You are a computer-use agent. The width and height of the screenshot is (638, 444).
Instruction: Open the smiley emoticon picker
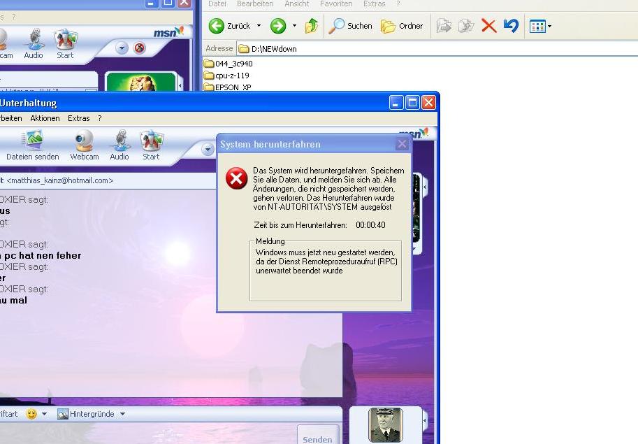coord(31,414)
